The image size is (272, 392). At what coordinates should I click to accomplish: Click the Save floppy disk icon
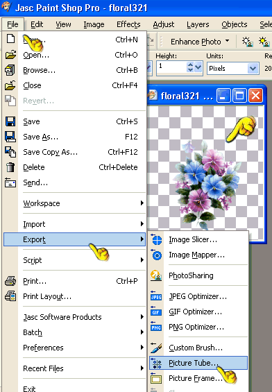(x=10, y=121)
